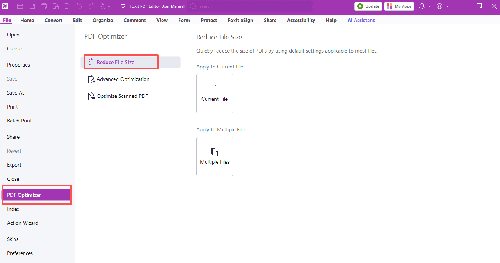
Task: Select the Form tab
Action: pos(184,20)
